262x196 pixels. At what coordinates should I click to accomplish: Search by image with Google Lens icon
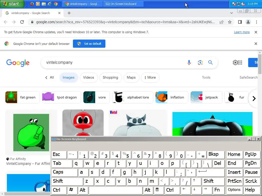(200, 63)
